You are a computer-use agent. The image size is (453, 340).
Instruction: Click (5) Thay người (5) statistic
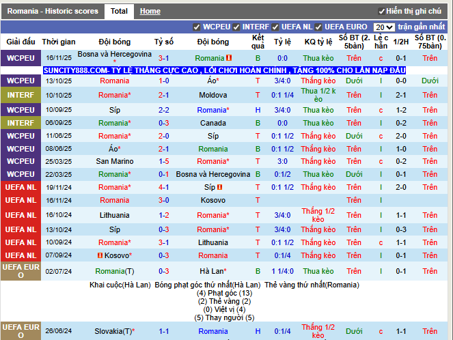click(x=225, y=318)
